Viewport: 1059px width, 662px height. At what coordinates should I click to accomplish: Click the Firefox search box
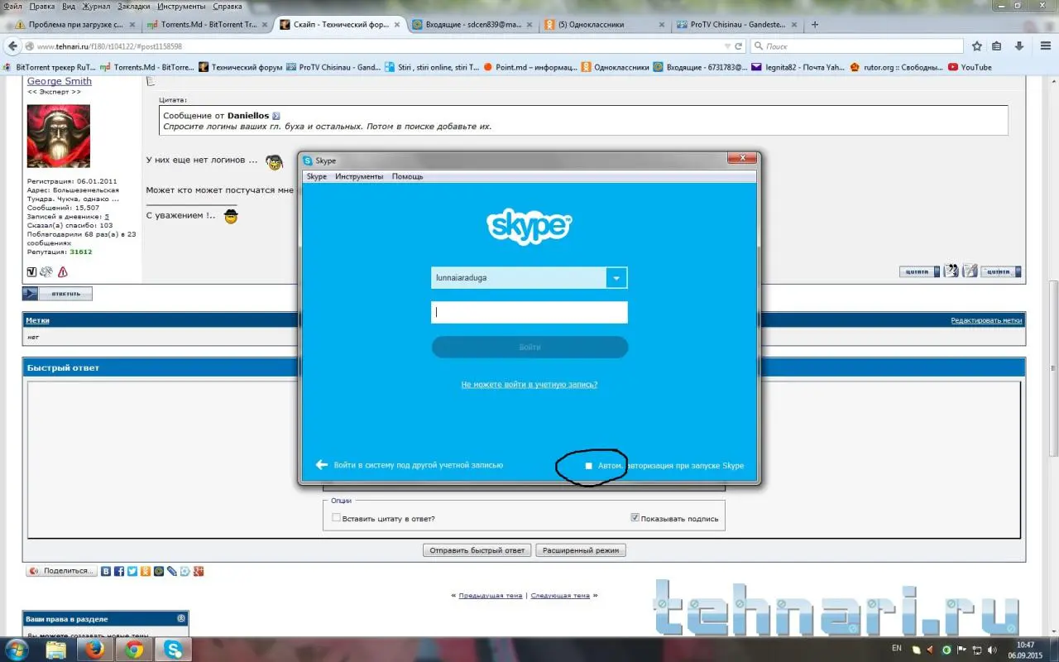point(857,46)
